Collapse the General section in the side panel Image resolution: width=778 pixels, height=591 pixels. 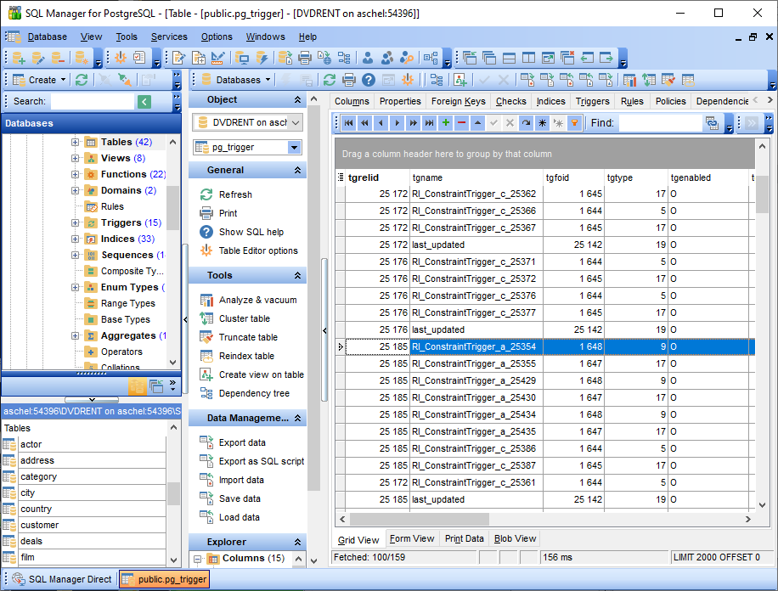click(298, 170)
